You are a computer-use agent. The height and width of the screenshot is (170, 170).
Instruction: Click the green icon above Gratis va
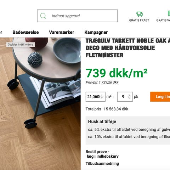[x=169, y=13]
